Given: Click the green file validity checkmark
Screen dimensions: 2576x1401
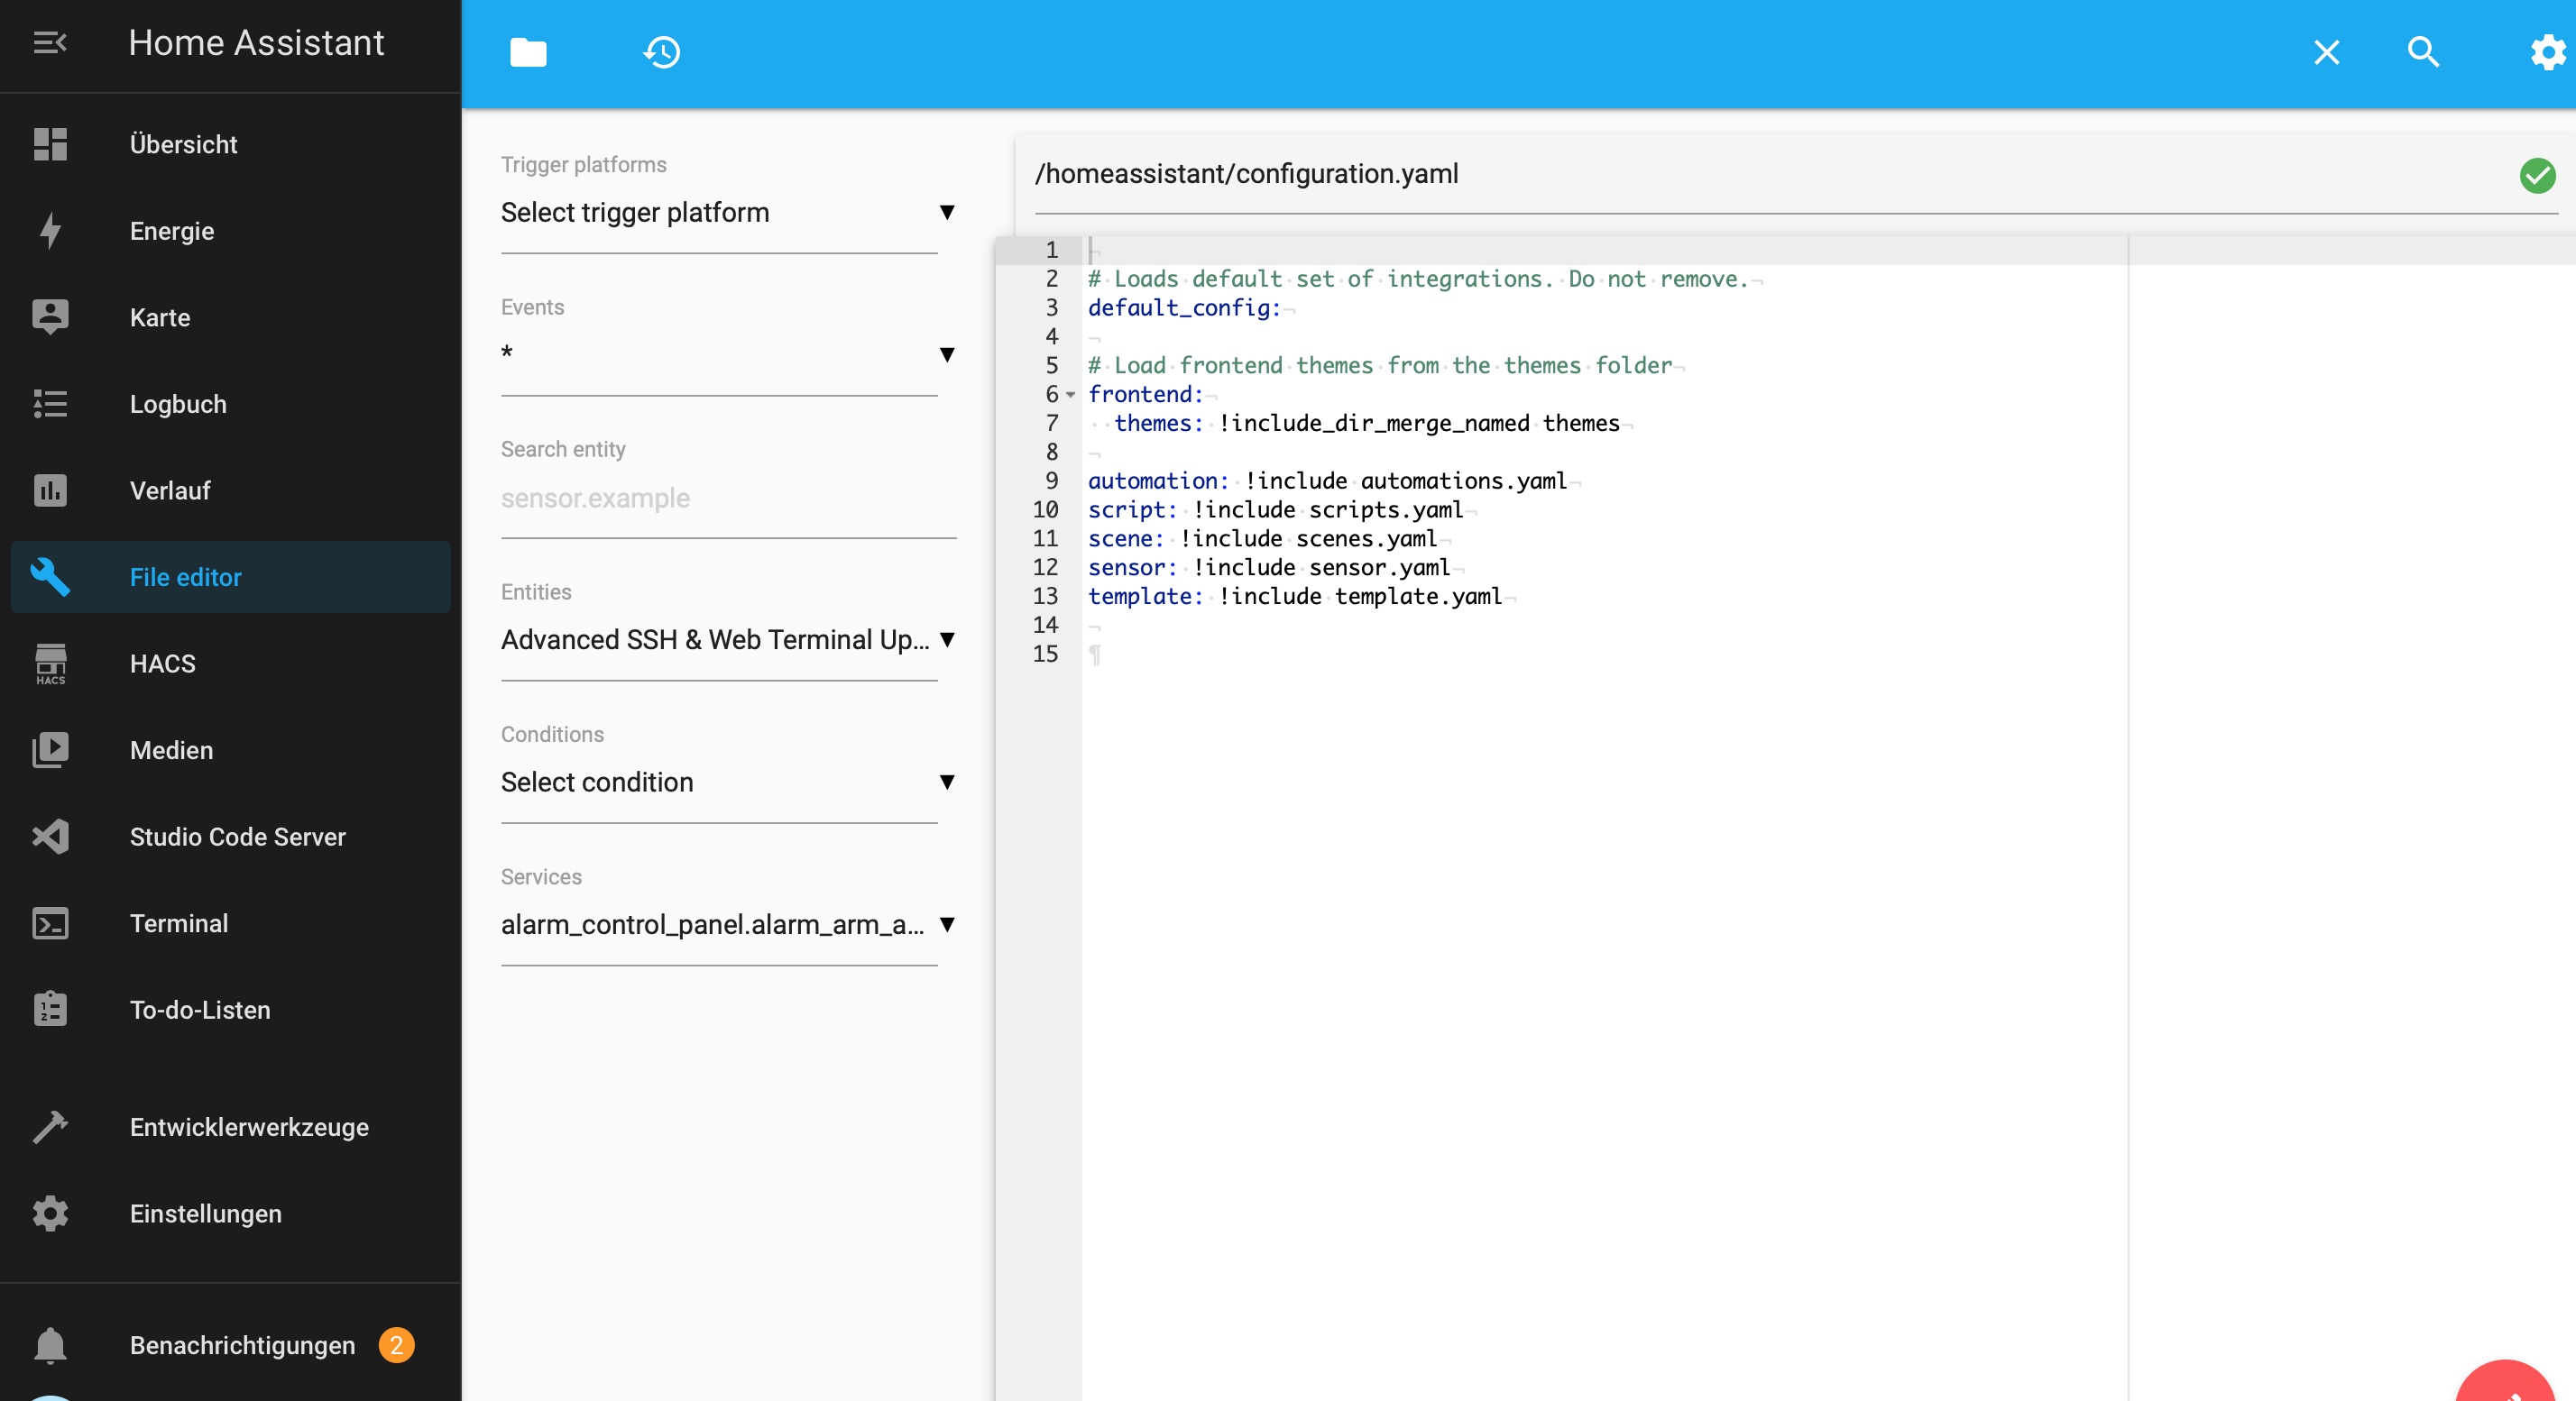Looking at the screenshot, I should pos(2537,176).
